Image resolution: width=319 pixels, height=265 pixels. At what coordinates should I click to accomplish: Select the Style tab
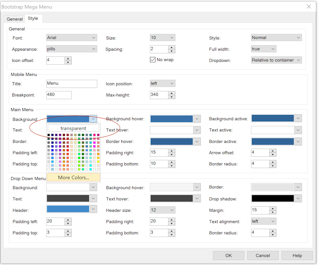[33, 18]
